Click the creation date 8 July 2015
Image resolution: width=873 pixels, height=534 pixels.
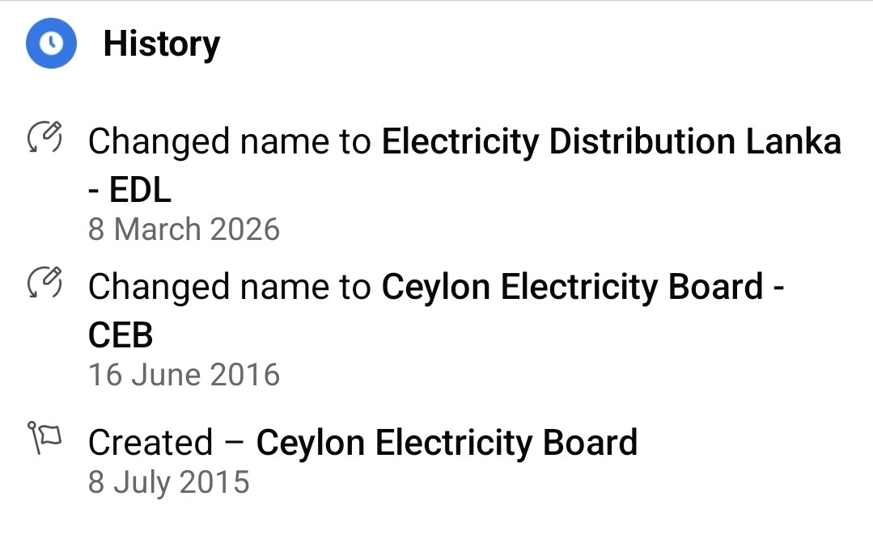tap(168, 482)
